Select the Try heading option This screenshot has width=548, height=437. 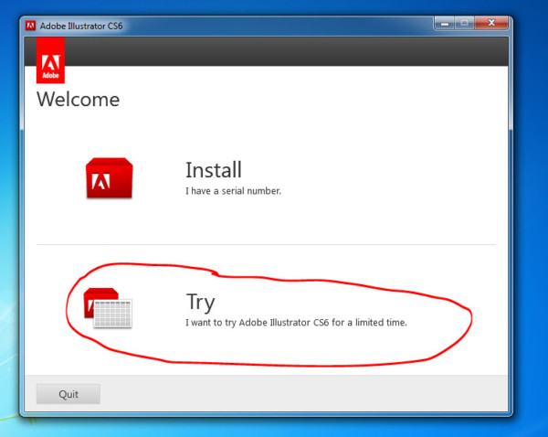(x=200, y=302)
